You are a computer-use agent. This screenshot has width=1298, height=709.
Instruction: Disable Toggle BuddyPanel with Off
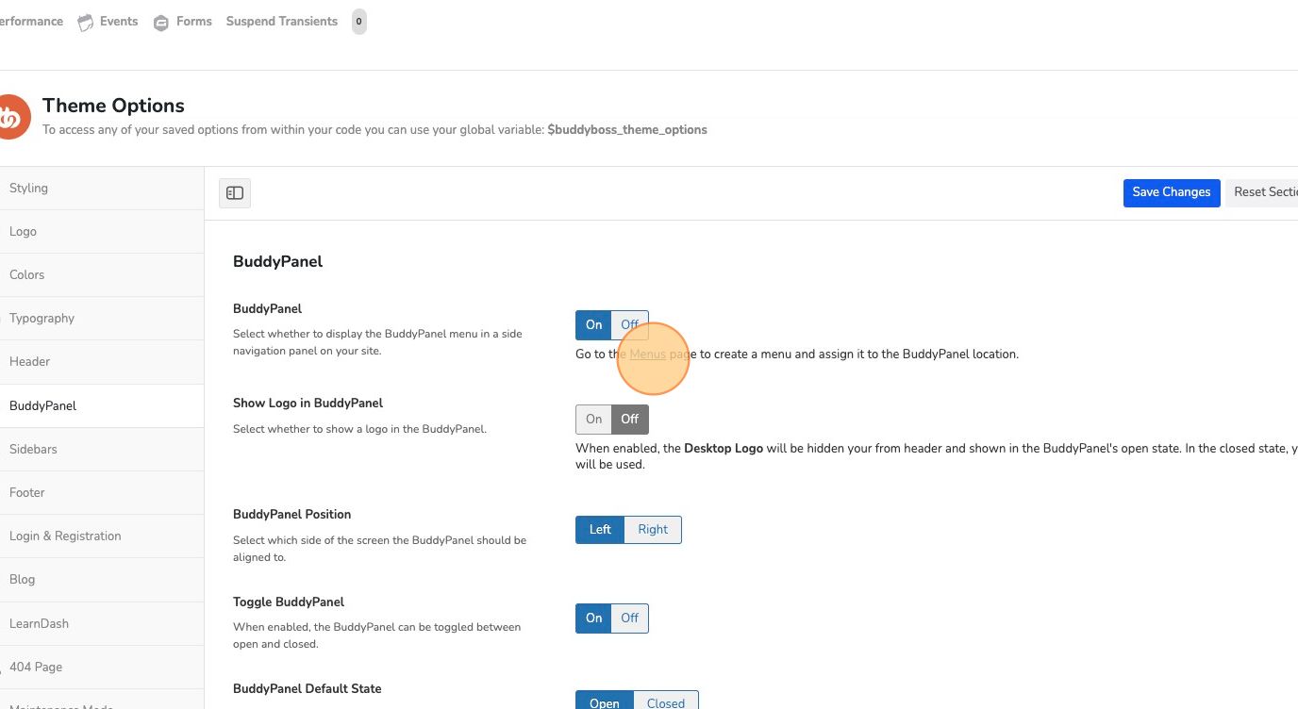click(x=630, y=618)
